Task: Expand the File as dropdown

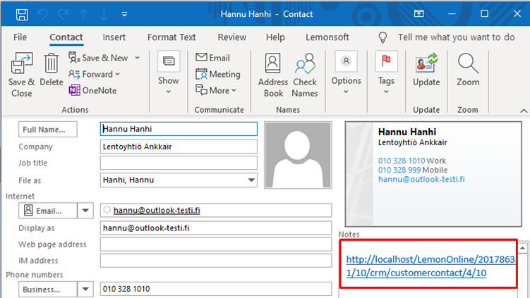Action: coord(251,180)
